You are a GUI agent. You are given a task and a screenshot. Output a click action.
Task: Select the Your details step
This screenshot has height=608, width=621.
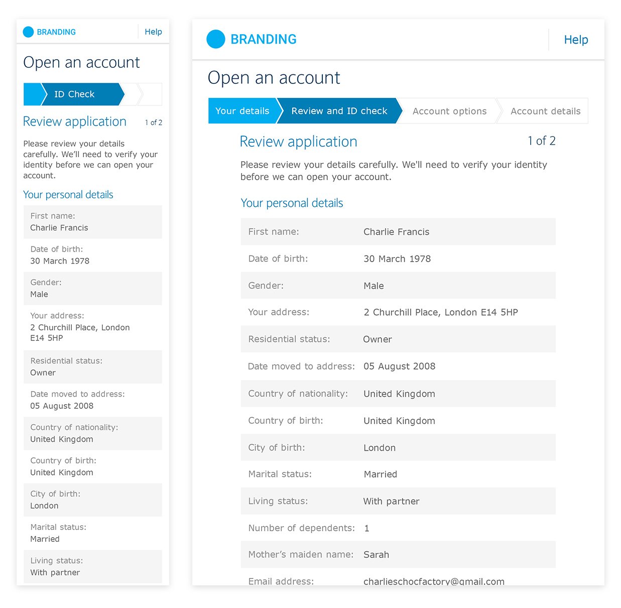[242, 111]
